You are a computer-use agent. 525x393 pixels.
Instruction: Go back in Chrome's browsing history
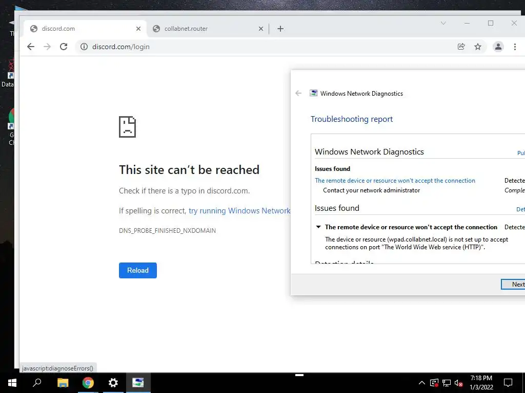(x=31, y=47)
